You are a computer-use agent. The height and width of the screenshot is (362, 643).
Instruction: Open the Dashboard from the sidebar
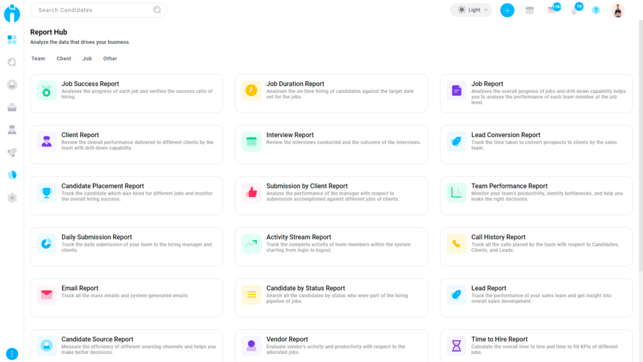pos(11,40)
